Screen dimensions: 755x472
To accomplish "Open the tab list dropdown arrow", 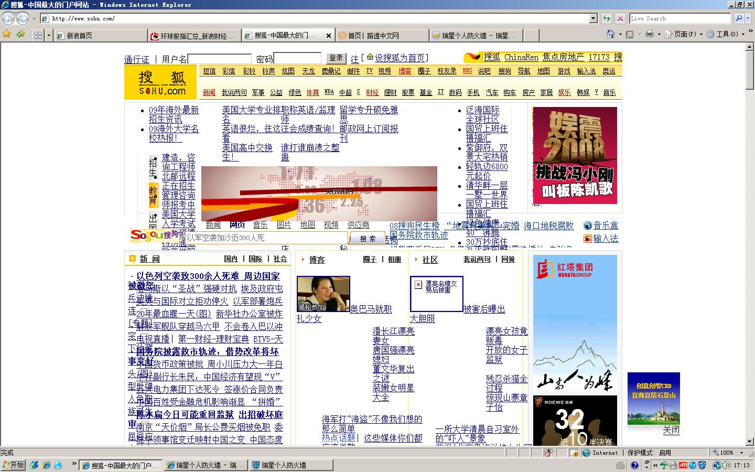I will pos(49,35).
